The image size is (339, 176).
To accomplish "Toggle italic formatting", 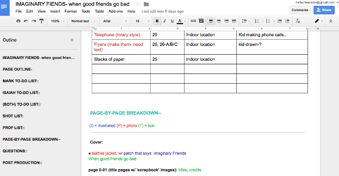I will pos(165,21).
